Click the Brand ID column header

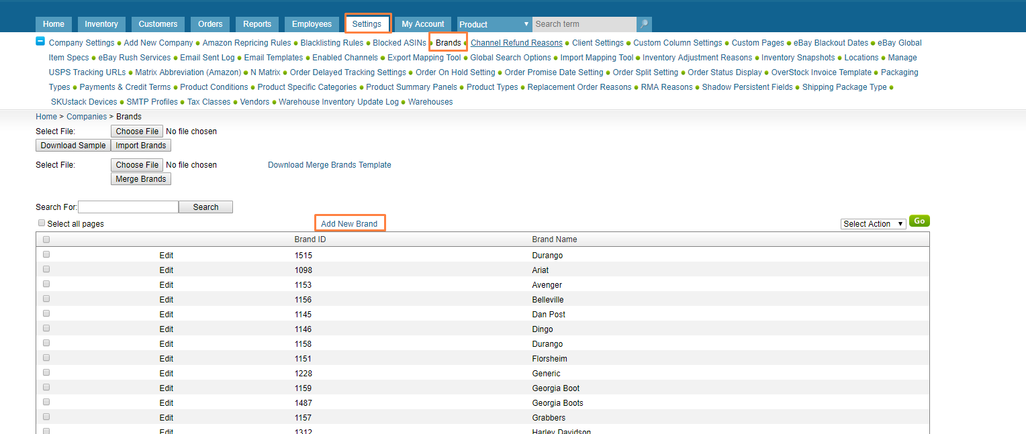(x=310, y=239)
